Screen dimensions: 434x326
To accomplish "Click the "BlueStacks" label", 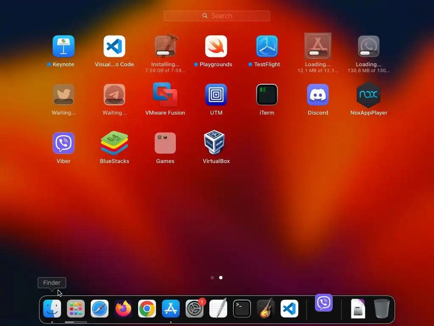I will coord(114,161).
